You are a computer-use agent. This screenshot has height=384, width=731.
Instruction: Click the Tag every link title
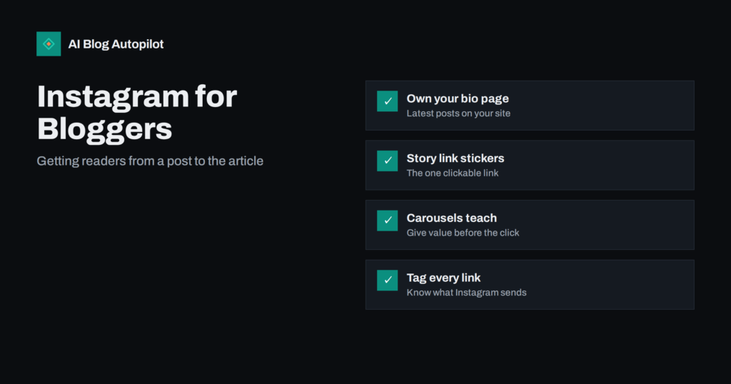coord(443,278)
